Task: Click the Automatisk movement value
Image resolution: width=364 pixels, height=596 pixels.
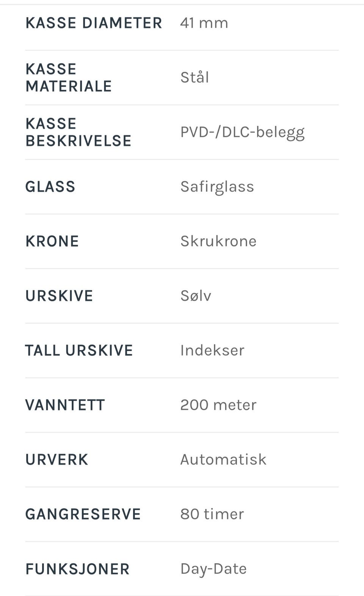Action: (x=223, y=460)
